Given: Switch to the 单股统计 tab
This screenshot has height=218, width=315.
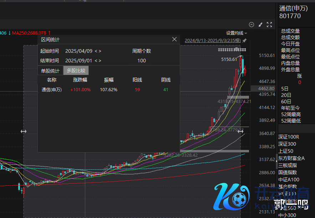Looking at the screenshot, I should click(x=50, y=71).
